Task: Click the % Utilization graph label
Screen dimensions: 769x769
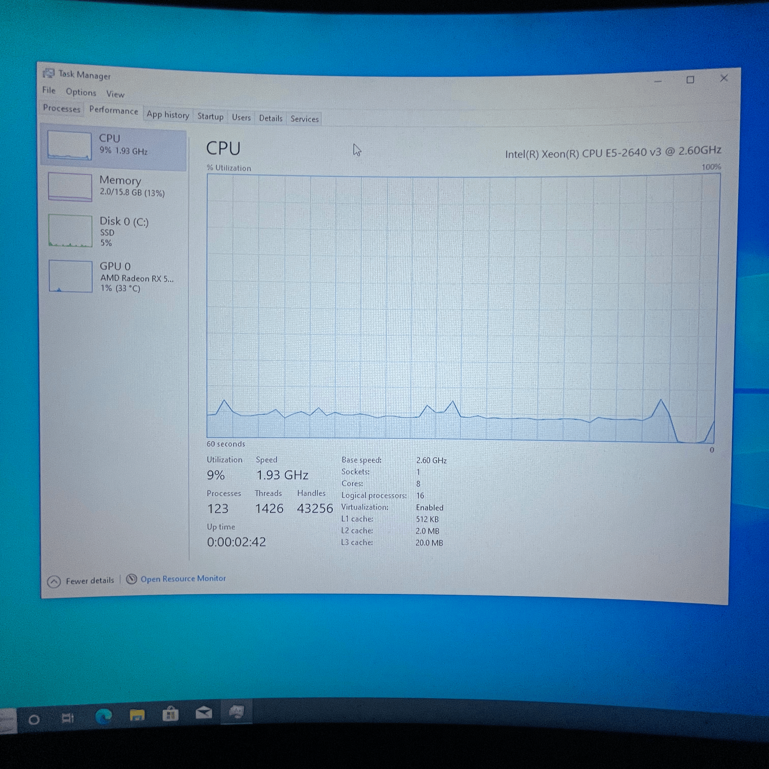Action: click(229, 168)
